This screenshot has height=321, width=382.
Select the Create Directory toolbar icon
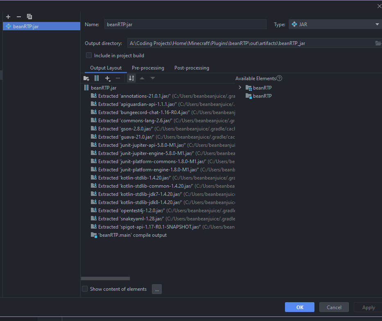tap(86, 78)
